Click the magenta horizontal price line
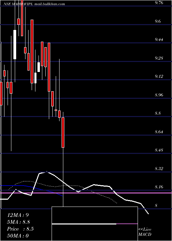The width and height of the screenshot is (172, 241). point(86,193)
